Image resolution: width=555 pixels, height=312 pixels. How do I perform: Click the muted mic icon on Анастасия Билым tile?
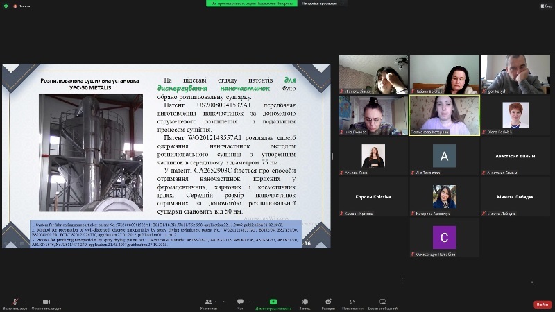(x=484, y=173)
